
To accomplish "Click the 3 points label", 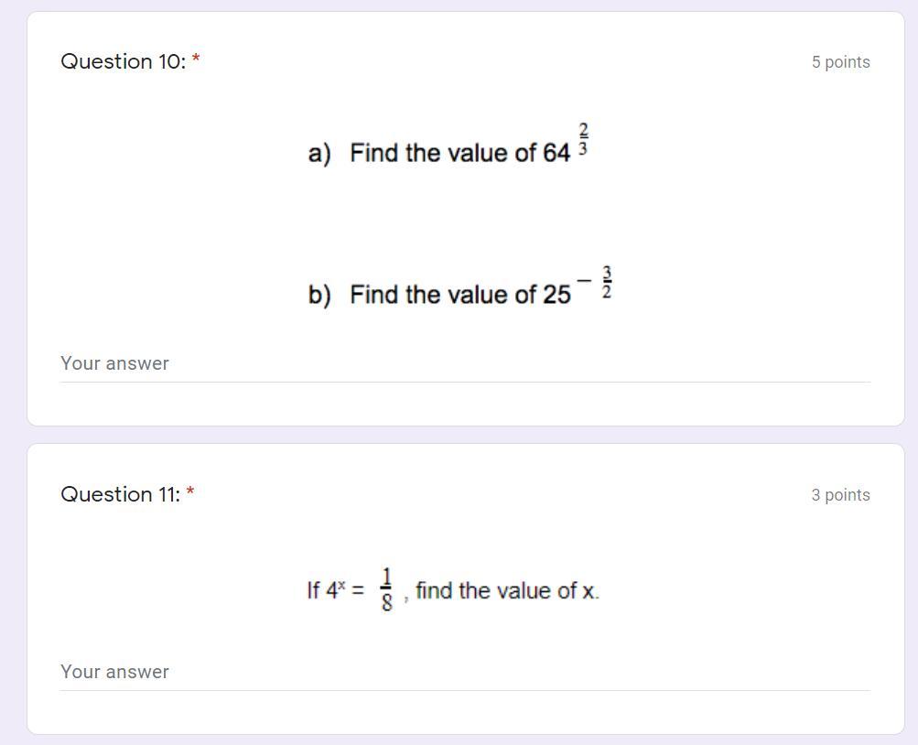I will coord(840,495).
